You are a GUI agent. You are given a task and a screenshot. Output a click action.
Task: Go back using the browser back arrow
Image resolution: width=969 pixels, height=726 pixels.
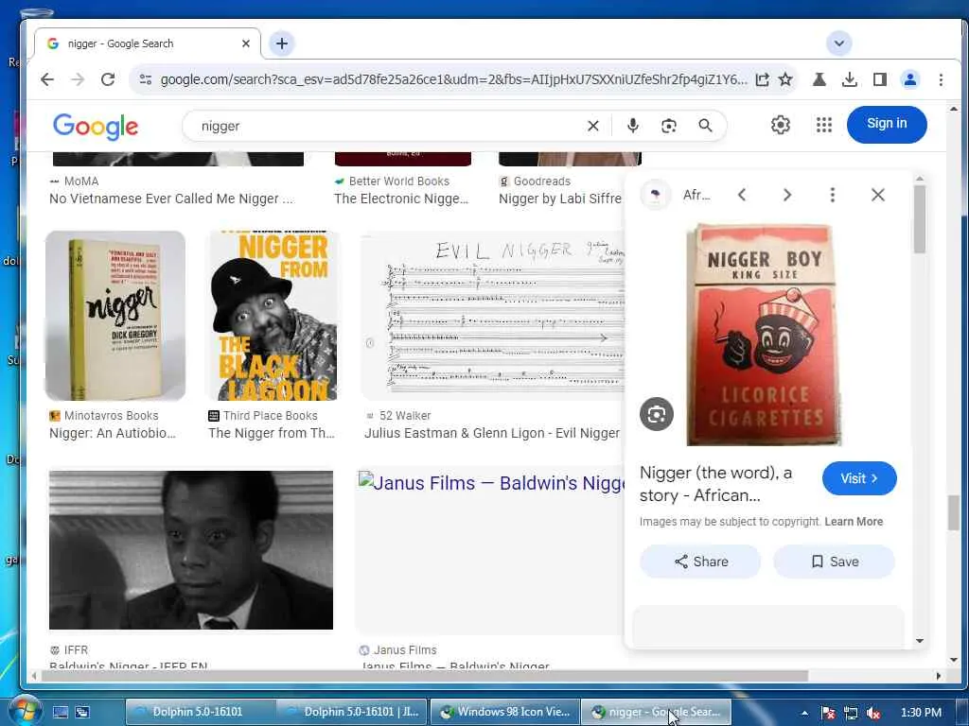pyautogui.click(x=47, y=79)
